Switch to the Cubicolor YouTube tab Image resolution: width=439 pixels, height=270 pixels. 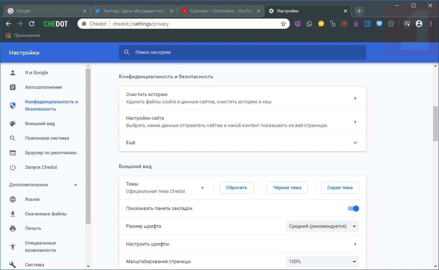click(x=220, y=11)
